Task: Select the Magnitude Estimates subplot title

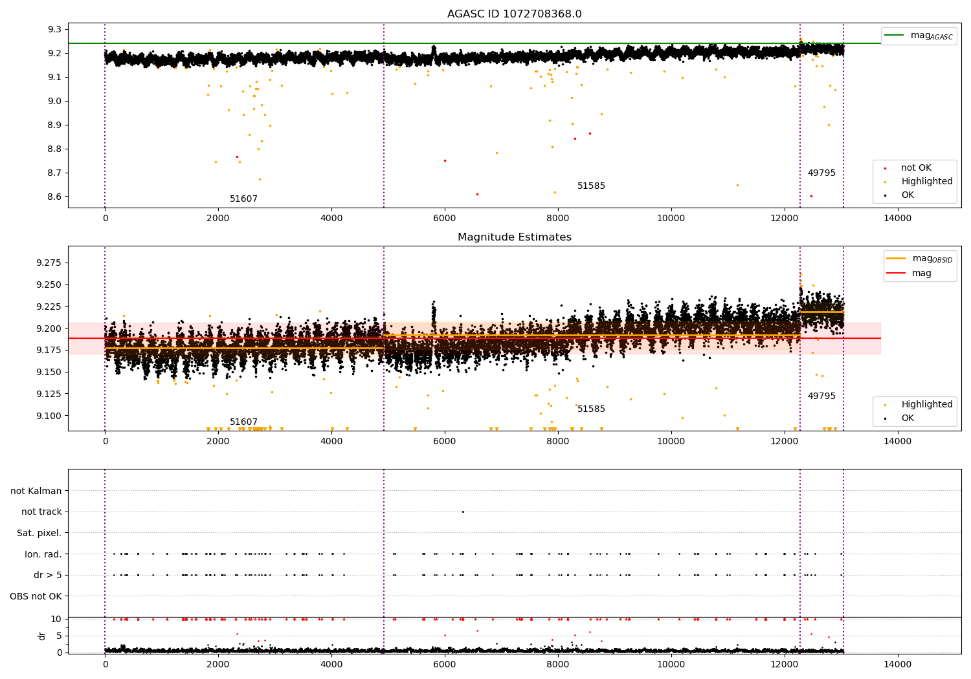Action: click(x=514, y=237)
